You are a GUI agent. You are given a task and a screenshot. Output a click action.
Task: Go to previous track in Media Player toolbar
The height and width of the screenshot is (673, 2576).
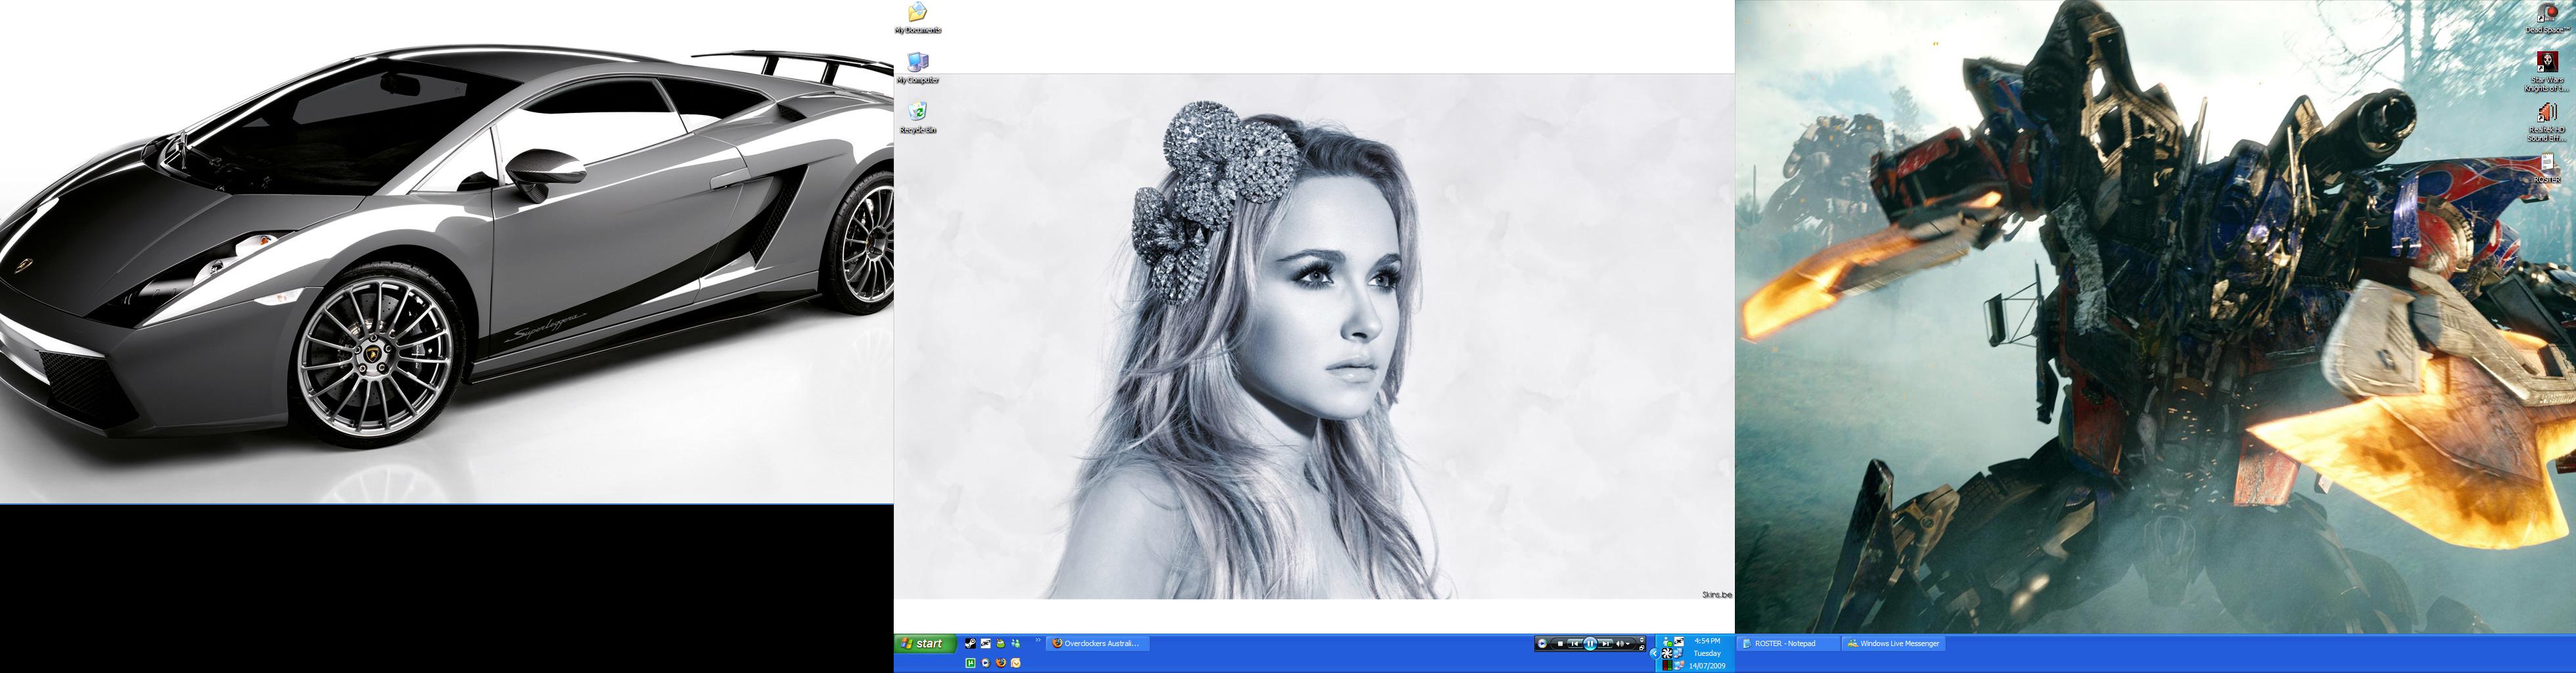click(x=1575, y=644)
